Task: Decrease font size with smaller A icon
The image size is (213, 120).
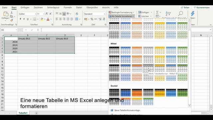Action: 51,14
